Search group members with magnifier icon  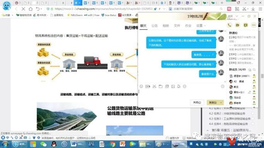(x=254, y=69)
